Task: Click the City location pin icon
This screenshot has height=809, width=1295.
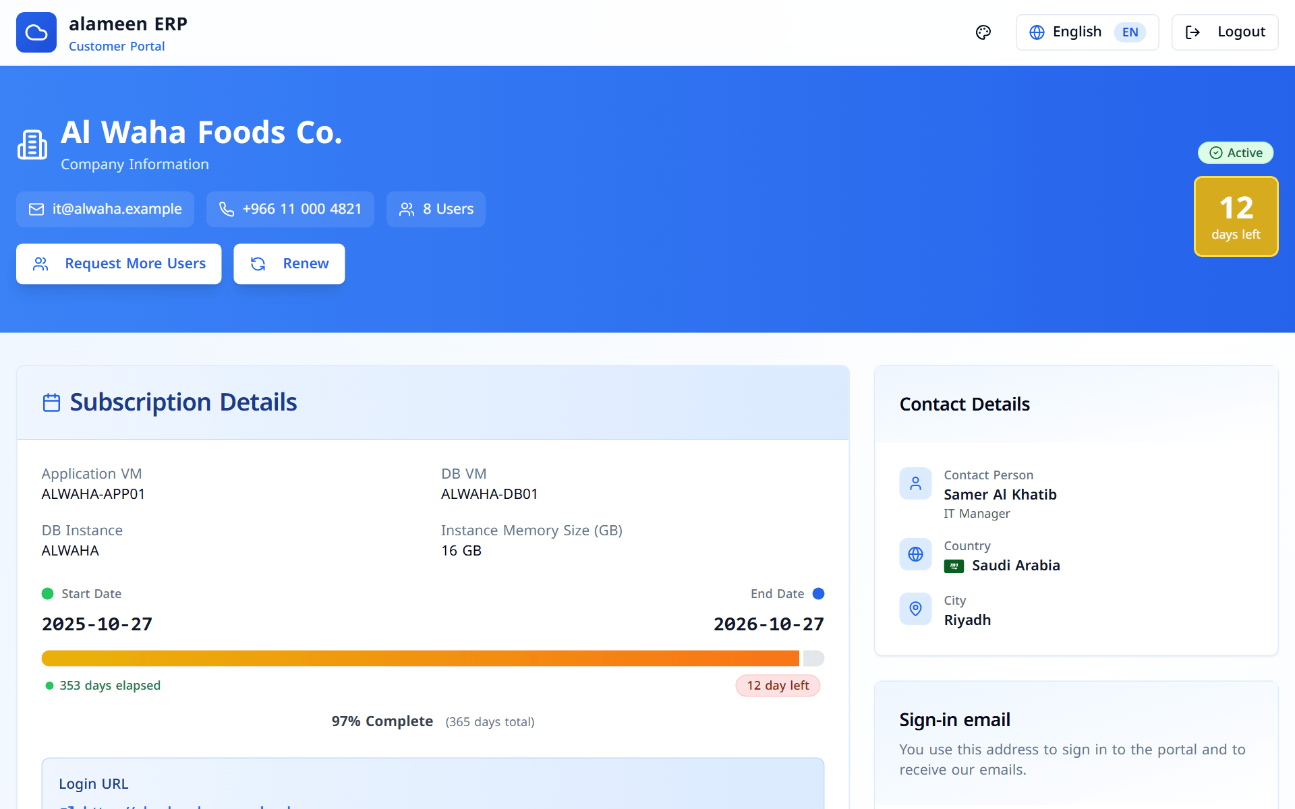Action: click(x=915, y=609)
